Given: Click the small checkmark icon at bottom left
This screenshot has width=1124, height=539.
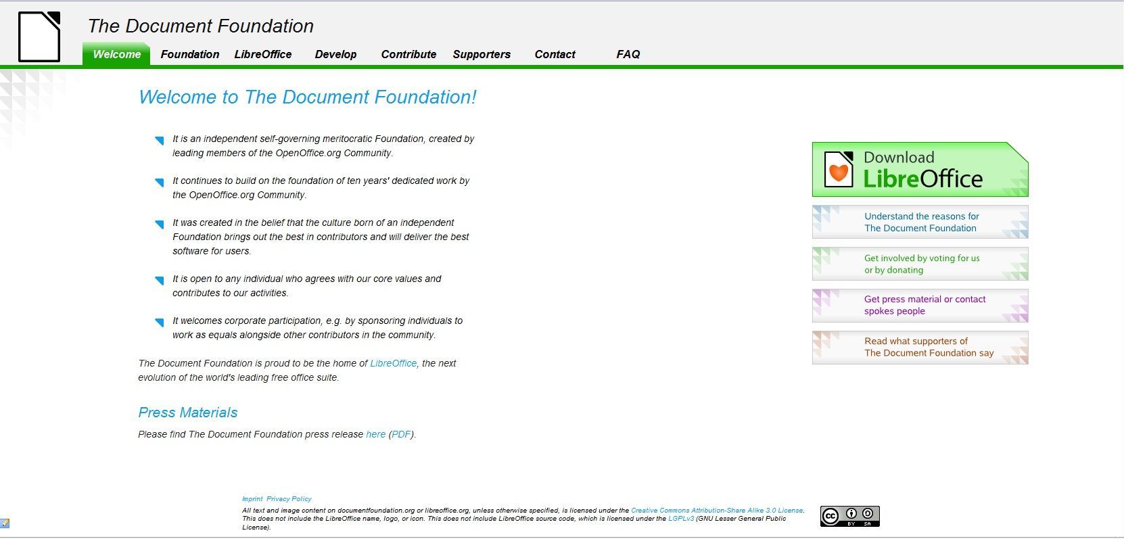Looking at the screenshot, I should pyautogui.click(x=5, y=523).
